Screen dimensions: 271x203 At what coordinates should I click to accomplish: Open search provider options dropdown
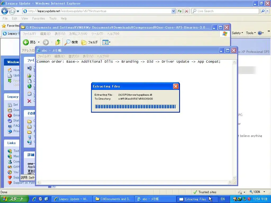pos(267,11)
